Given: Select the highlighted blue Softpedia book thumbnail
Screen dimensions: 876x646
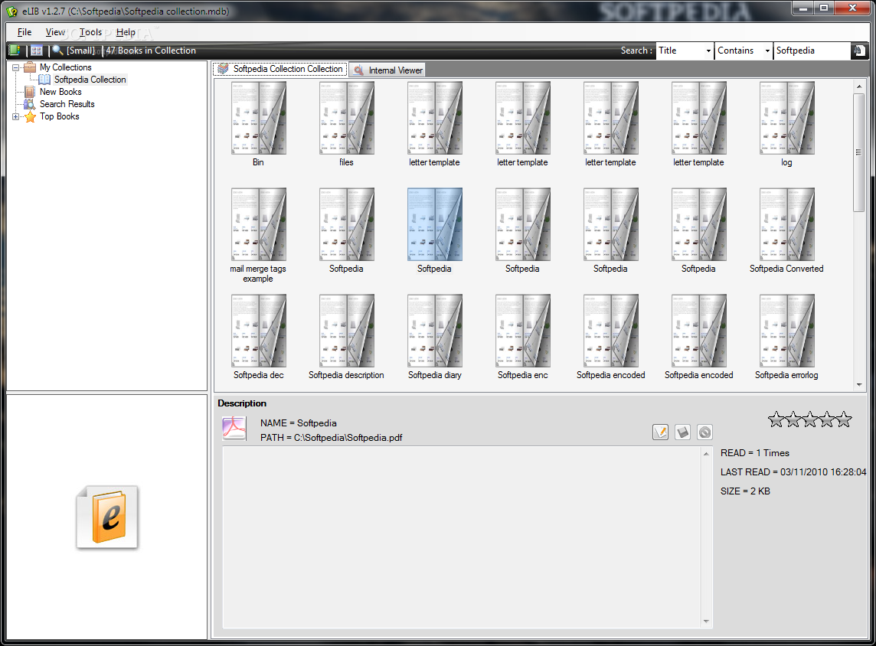Looking at the screenshot, I should coord(435,230).
